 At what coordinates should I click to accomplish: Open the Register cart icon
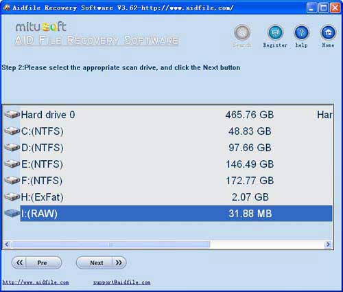coord(275,32)
